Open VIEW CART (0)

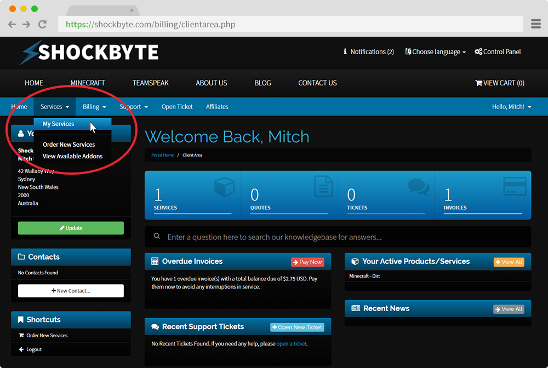click(x=500, y=83)
